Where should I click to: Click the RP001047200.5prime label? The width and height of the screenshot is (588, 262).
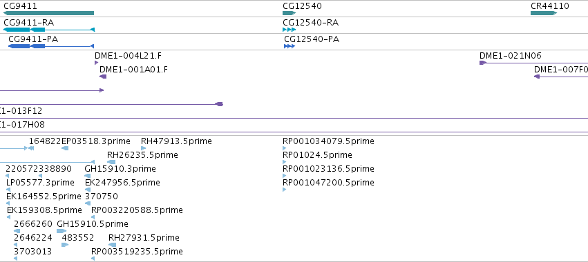pyautogui.click(x=328, y=183)
